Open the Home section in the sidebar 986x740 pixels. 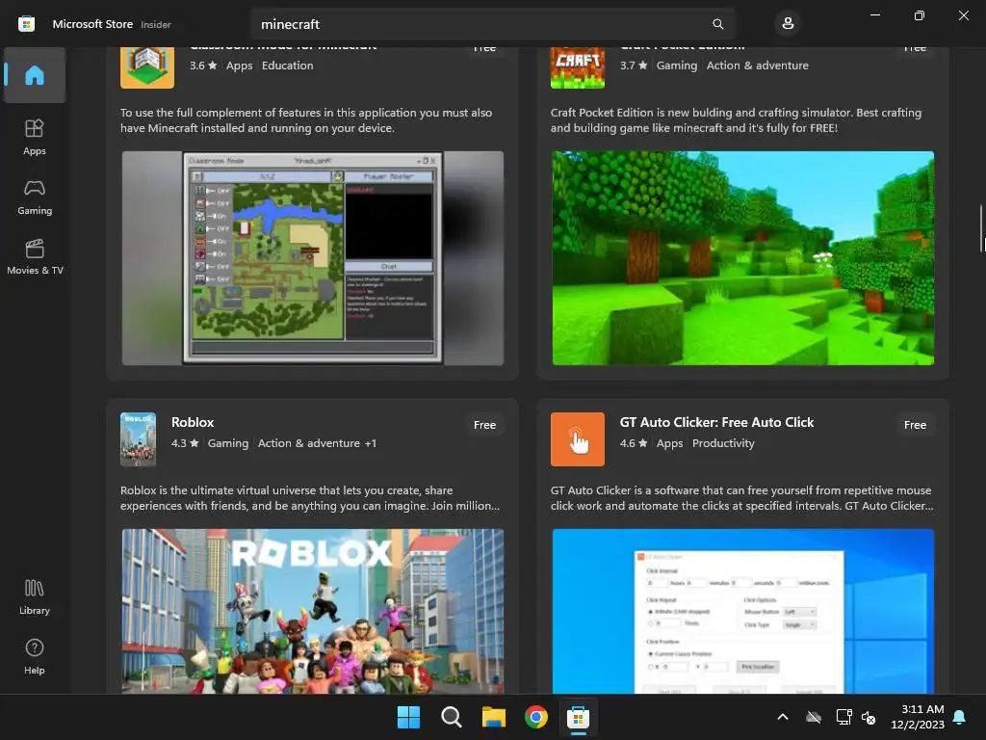pyautogui.click(x=35, y=75)
